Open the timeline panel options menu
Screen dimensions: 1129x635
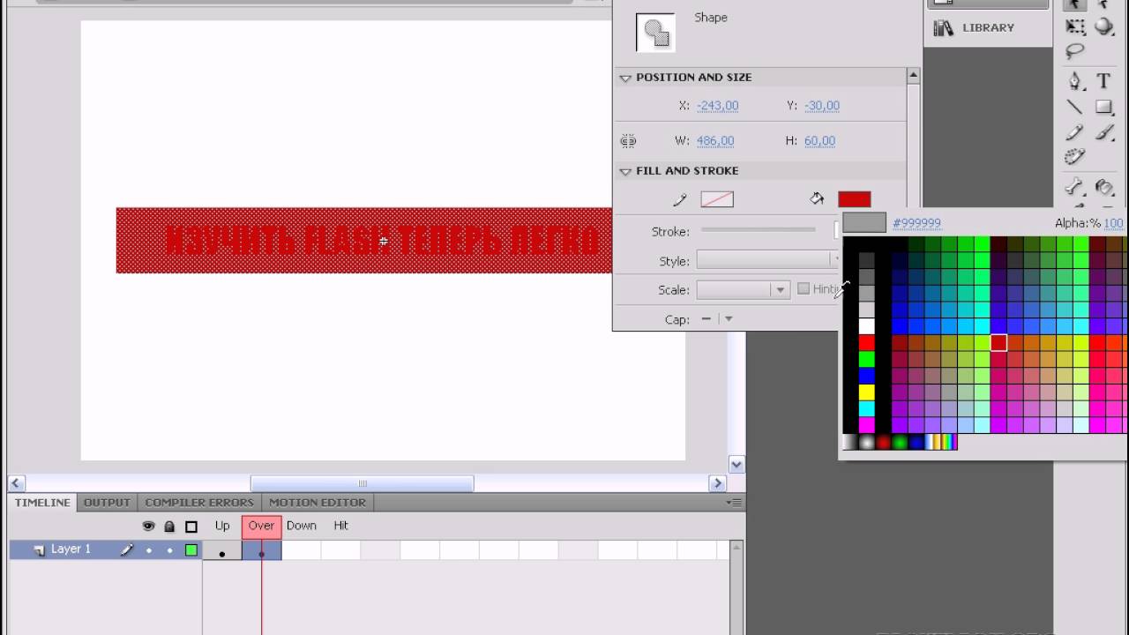pyautogui.click(x=733, y=502)
